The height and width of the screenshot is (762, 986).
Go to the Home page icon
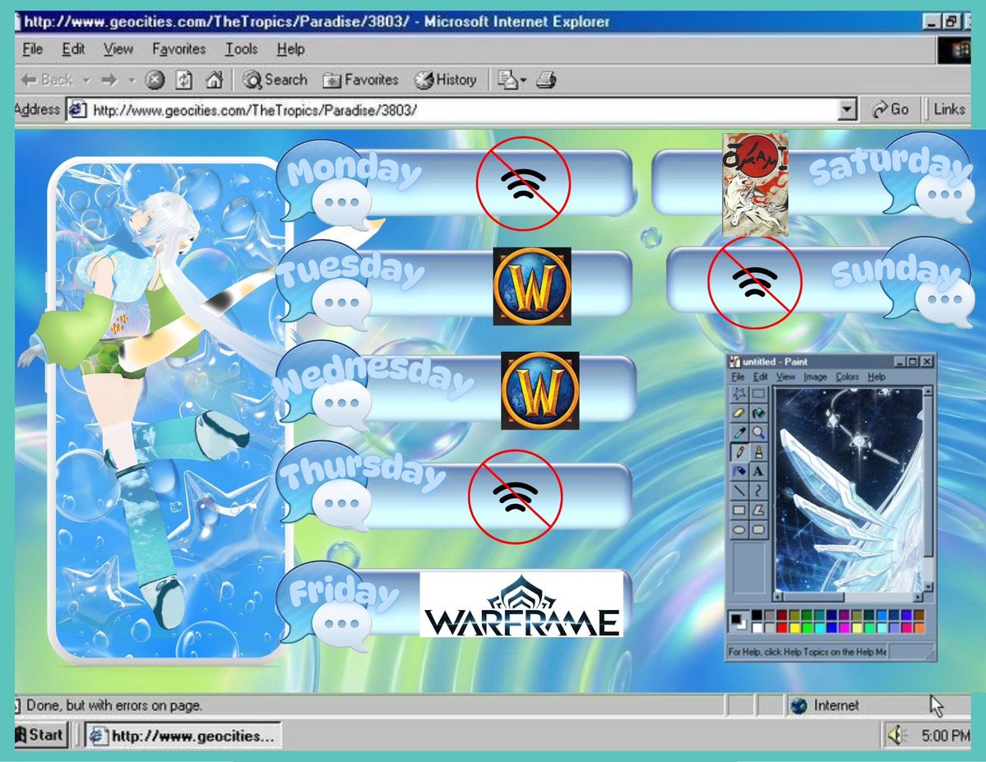point(214,80)
